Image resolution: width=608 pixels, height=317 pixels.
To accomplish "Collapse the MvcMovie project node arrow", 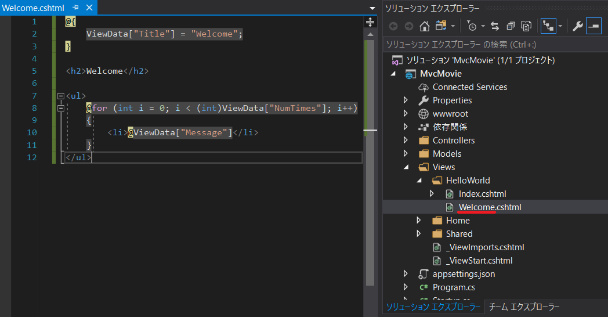I will pos(393,74).
